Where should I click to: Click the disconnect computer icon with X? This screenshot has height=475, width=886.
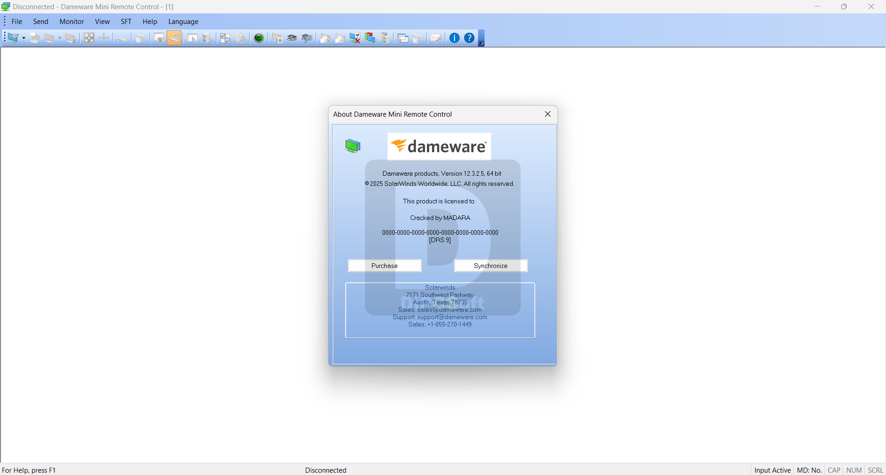71,38
